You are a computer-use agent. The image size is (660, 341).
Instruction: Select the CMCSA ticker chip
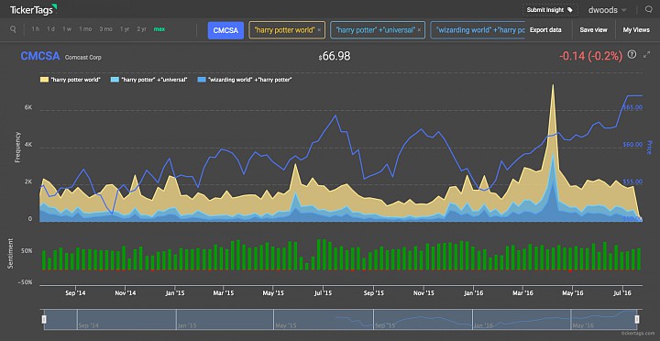[225, 30]
